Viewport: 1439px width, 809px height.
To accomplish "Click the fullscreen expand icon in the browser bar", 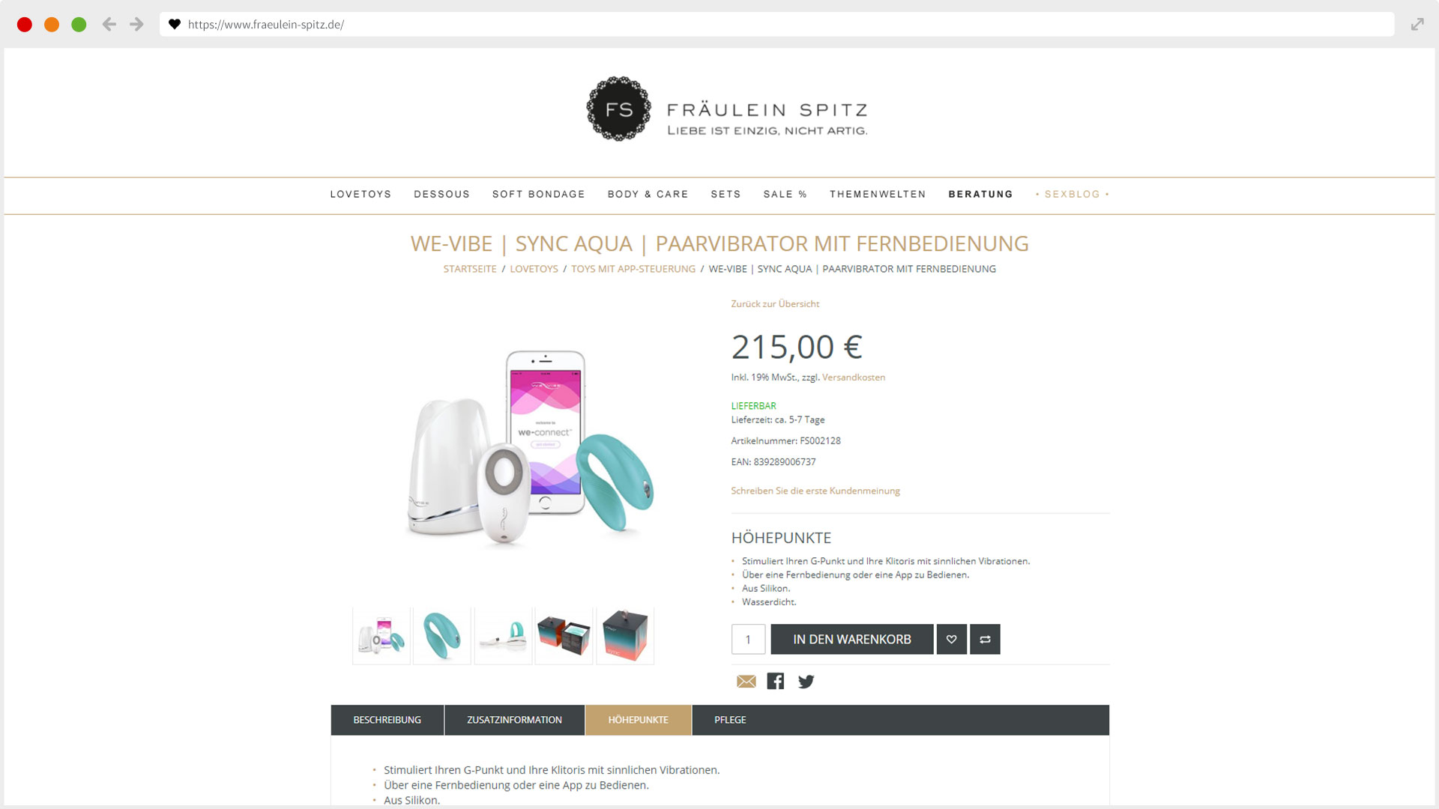I will point(1417,24).
